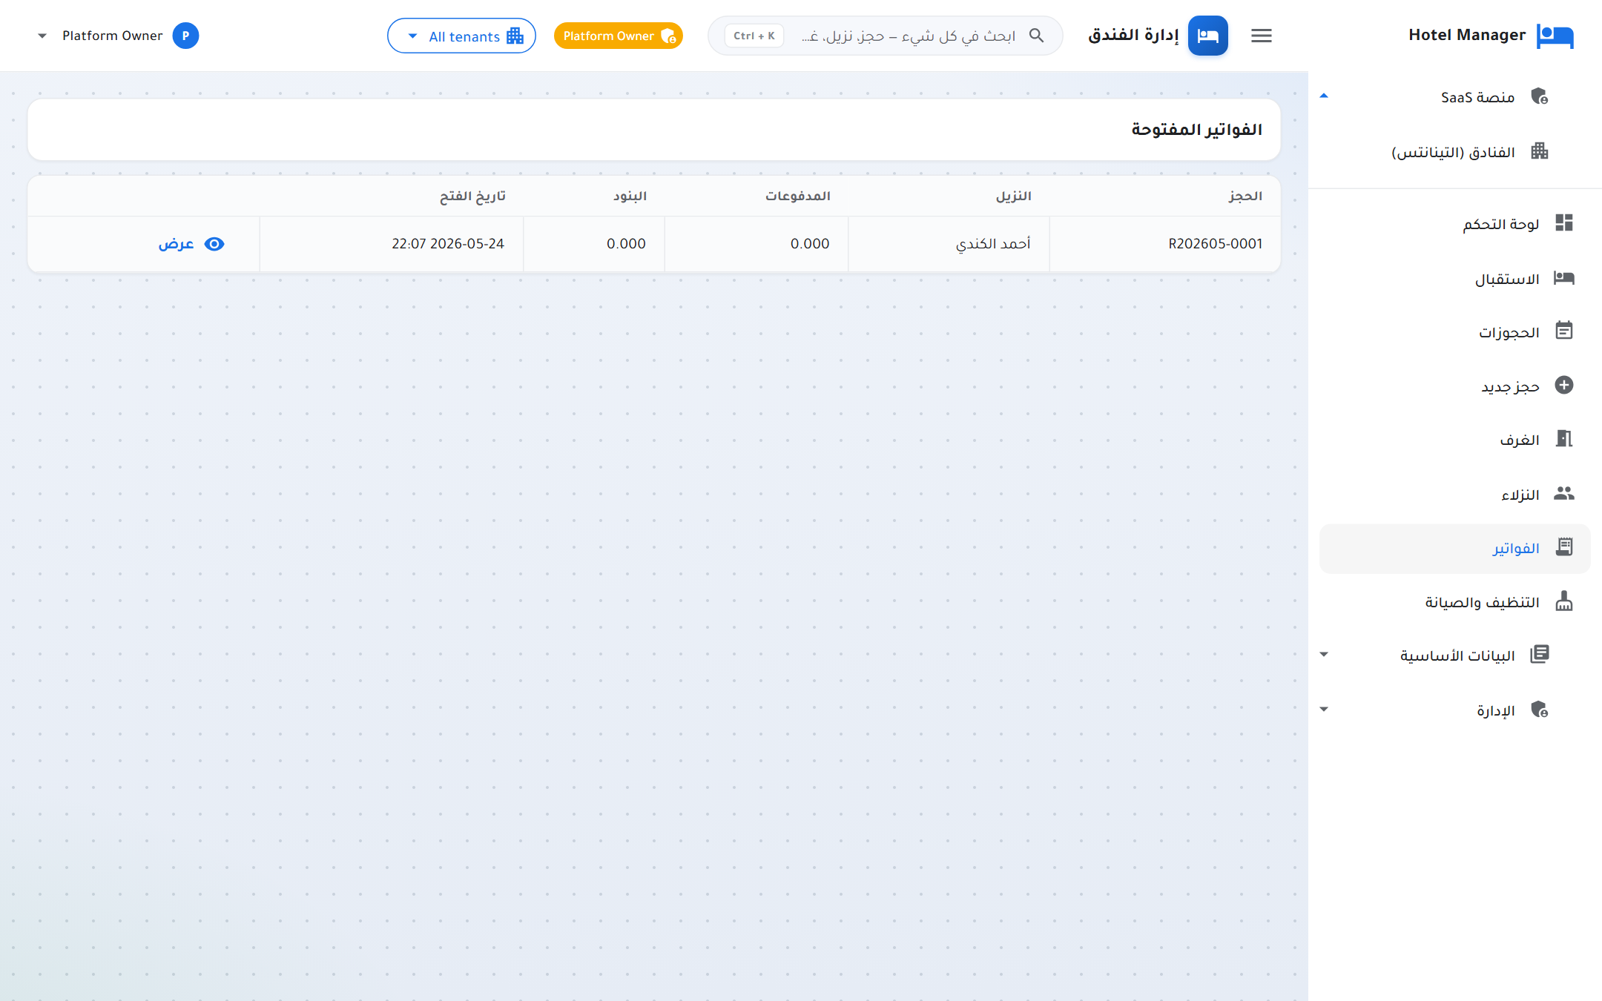Click the reservations calendar icon

[x=1563, y=331]
